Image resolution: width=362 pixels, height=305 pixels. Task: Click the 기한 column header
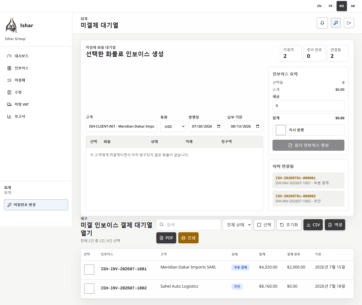tap(318, 254)
